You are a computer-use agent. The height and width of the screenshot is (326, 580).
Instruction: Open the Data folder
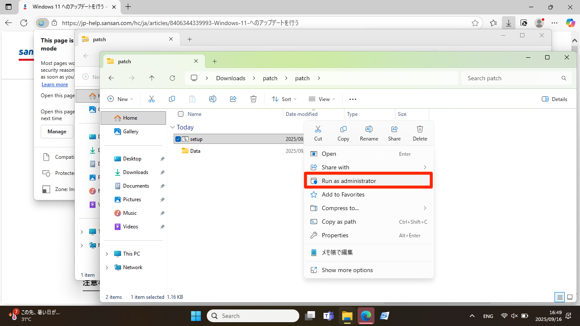tap(195, 151)
